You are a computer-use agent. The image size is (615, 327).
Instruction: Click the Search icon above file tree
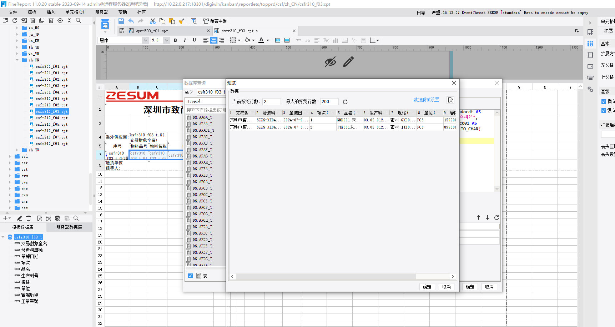(x=79, y=20)
